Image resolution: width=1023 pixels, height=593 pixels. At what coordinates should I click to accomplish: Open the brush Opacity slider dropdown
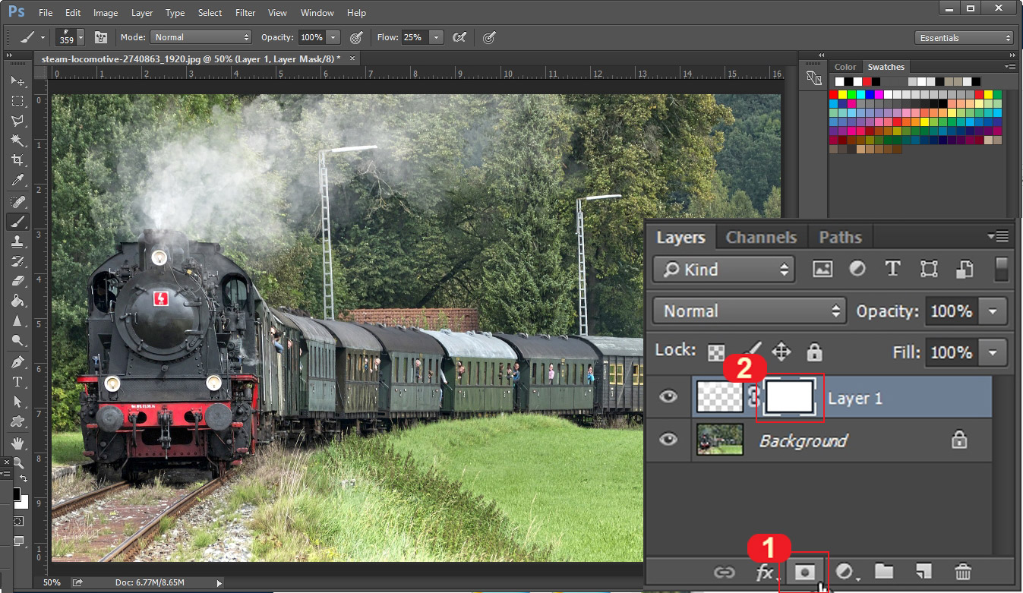(333, 37)
